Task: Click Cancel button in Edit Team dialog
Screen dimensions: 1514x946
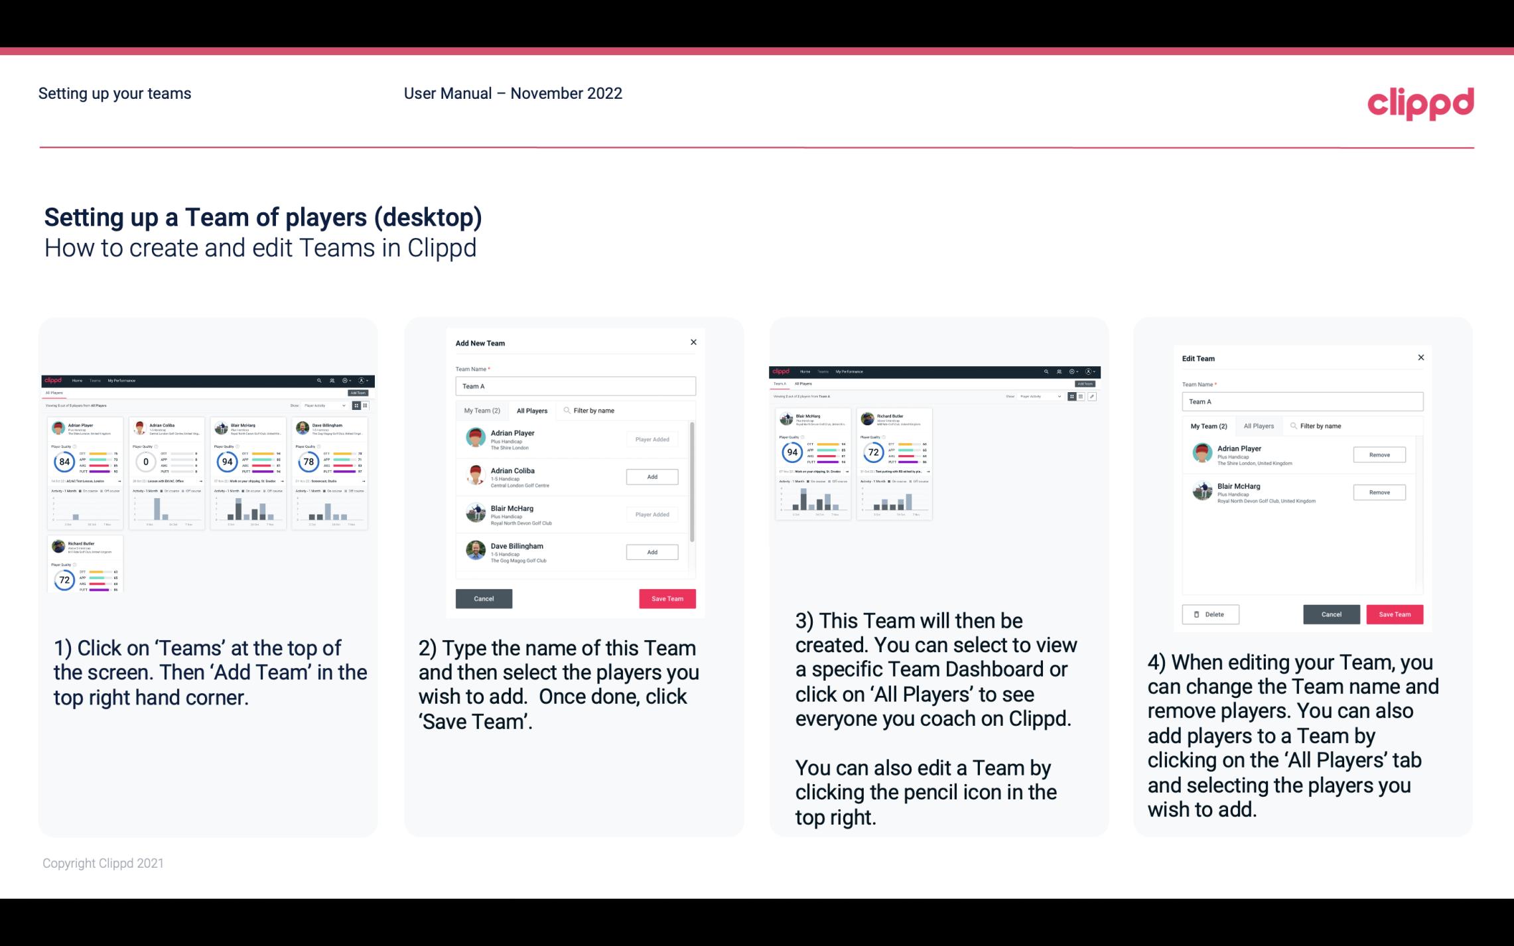Action: (1332, 614)
